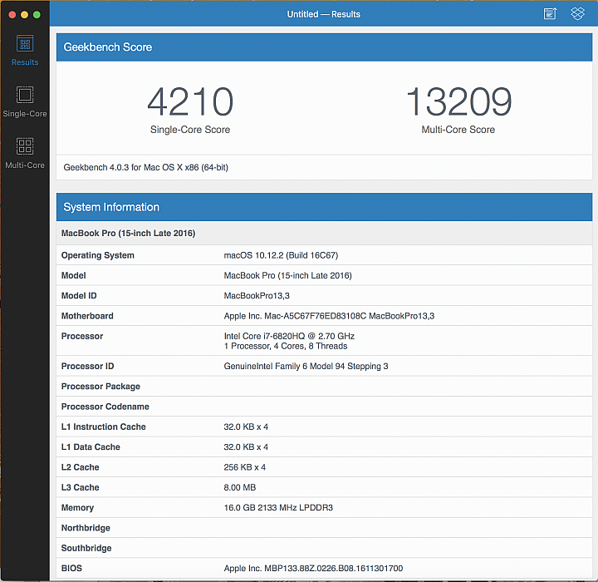Viewport: 598px width, 582px height.
Task: Click the Memory row label
Action: [x=77, y=507]
